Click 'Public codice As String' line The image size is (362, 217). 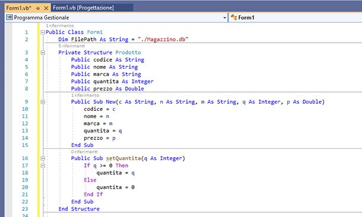[x=107, y=60]
